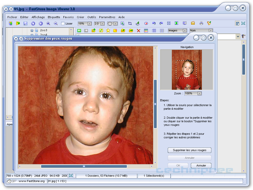The width and height of the screenshot is (253, 190).
Task: Open the 100% Zoom dropdown in dialog
Action: point(199,94)
